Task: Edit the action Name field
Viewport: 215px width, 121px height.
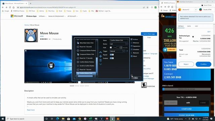Action: pos(119,40)
